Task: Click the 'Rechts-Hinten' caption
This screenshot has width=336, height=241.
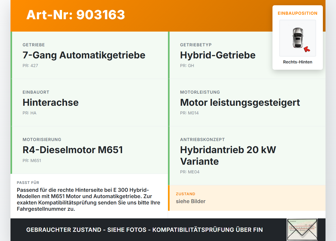Action: tap(298, 62)
